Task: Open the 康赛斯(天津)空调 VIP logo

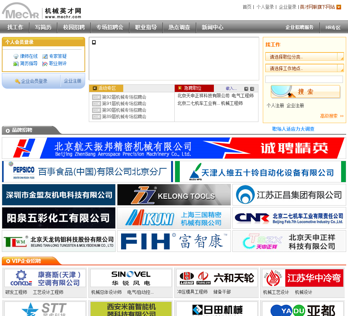Action: (45, 278)
